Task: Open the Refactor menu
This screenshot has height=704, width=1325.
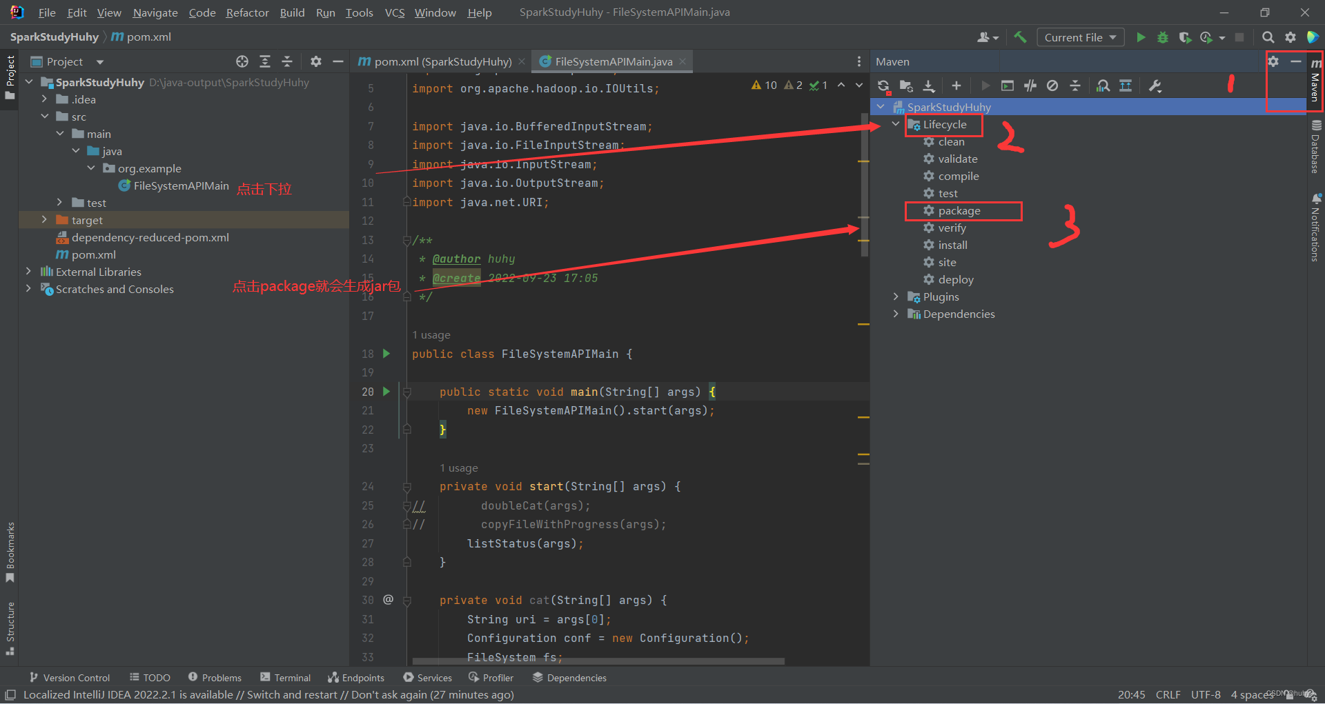Action: pos(247,12)
